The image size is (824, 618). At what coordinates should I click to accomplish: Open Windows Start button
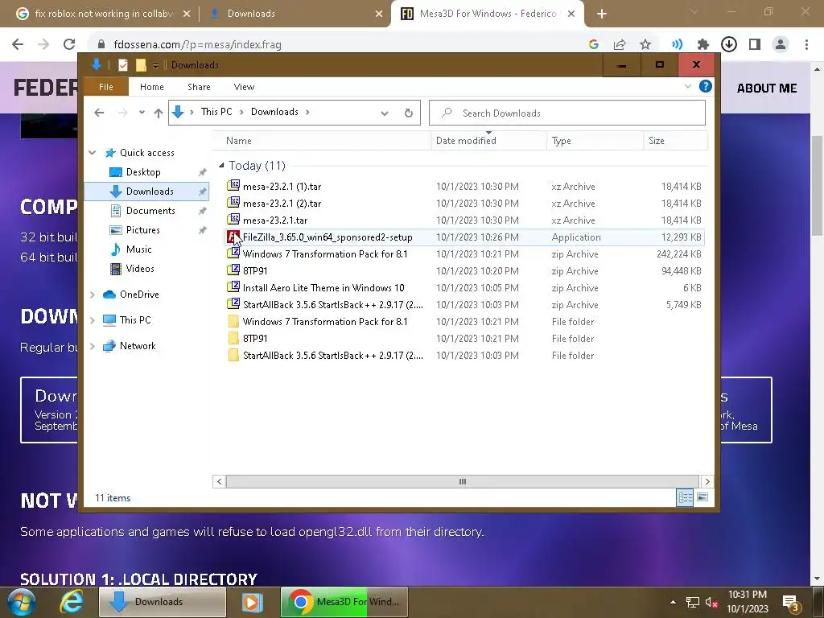(x=21, y=602)
